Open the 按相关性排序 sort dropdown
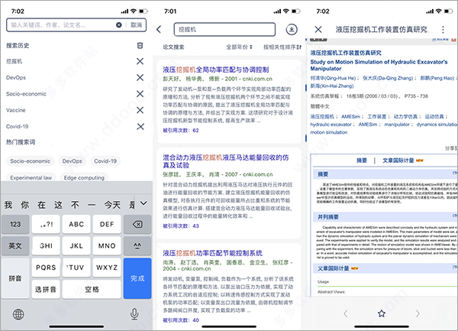458x331 pixels. coord(282,47)
